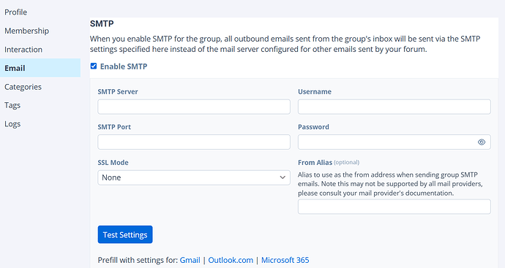Screen dimensions: 505x268
Task: Click the SSL Mode label
Action: point(113,163)
